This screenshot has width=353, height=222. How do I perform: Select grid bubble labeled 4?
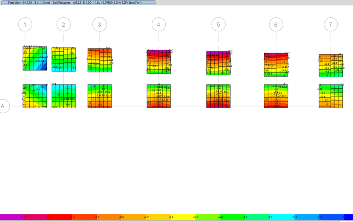pyautogui.click(x=158, y=25)
